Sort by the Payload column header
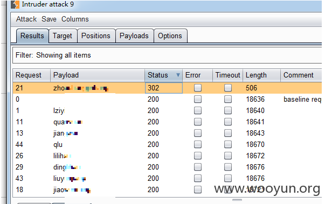This screenshot has width=325, height=204. [98, 75]
